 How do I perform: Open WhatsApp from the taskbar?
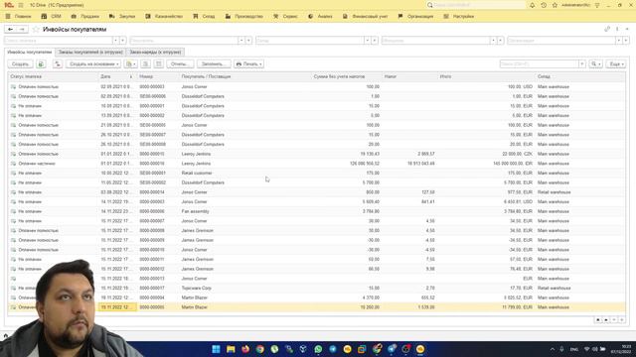click(318, 349)
